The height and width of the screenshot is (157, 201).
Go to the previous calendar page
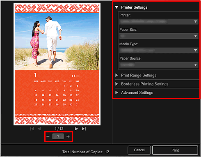(39, 129)
